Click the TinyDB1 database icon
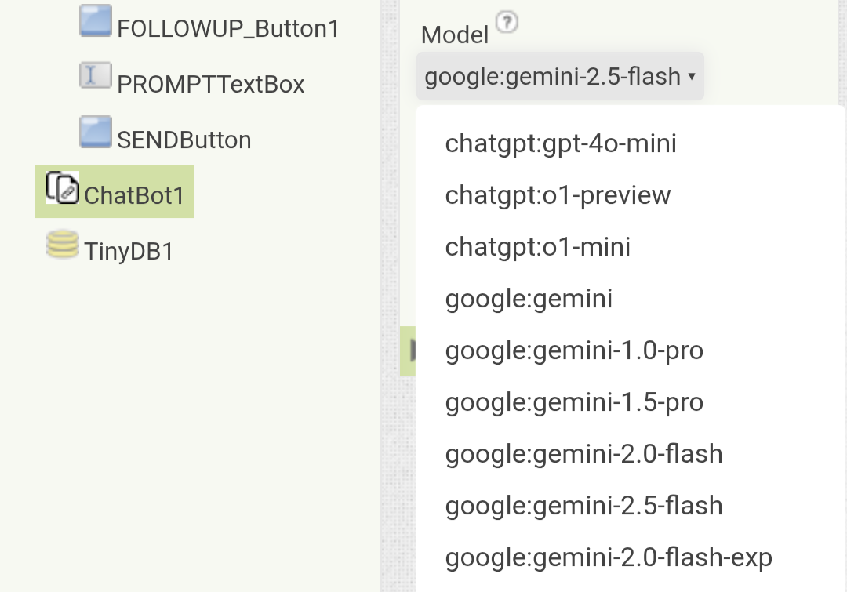Screen dimensions: 847x592 pos(63,245)
